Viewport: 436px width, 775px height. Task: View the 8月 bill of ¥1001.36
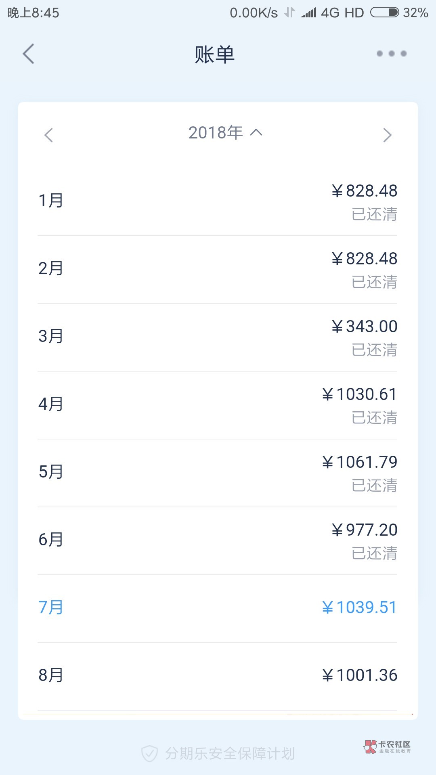218,675
